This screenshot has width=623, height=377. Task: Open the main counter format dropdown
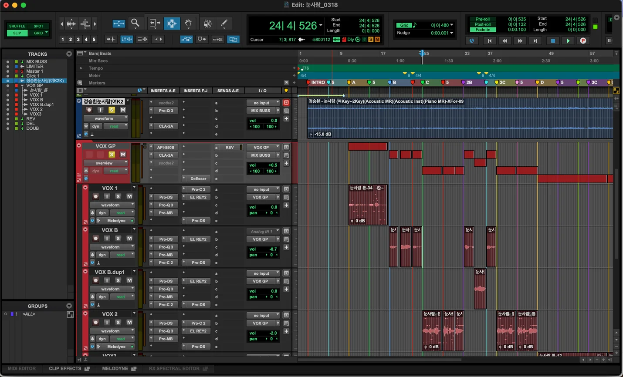tap(321, 25)
